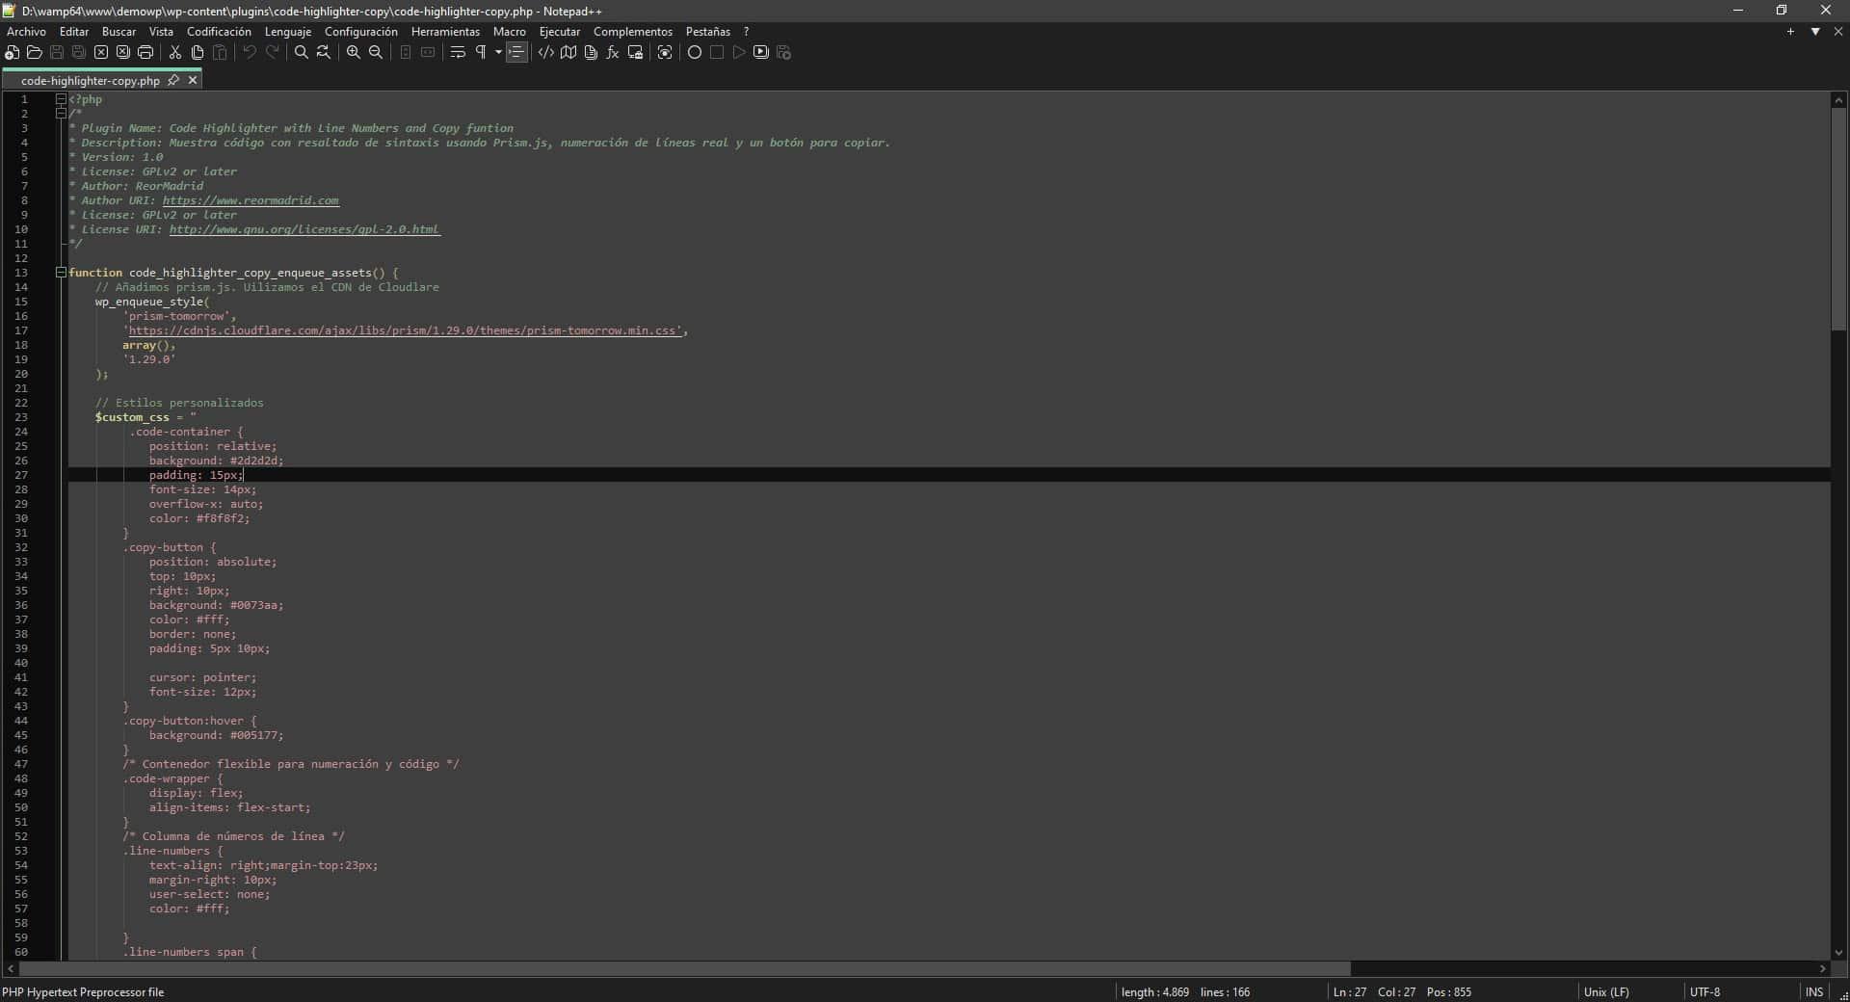Open the Configuración menu
Image resolution: width=1850 pixels, height=1002 pixels.
click(361, 32)
